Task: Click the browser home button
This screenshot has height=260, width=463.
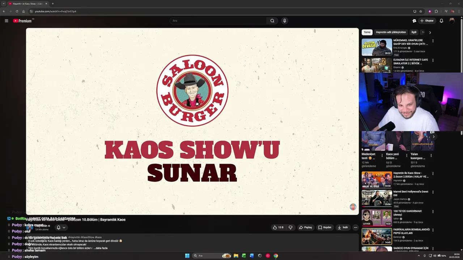Action: tap(24, 11)
